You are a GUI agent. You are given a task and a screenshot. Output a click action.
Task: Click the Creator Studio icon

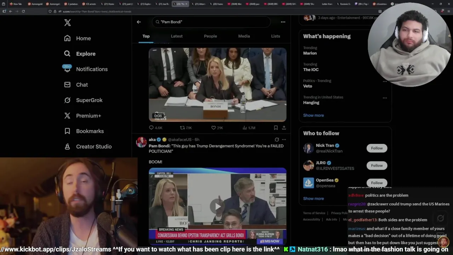(67, 146)
